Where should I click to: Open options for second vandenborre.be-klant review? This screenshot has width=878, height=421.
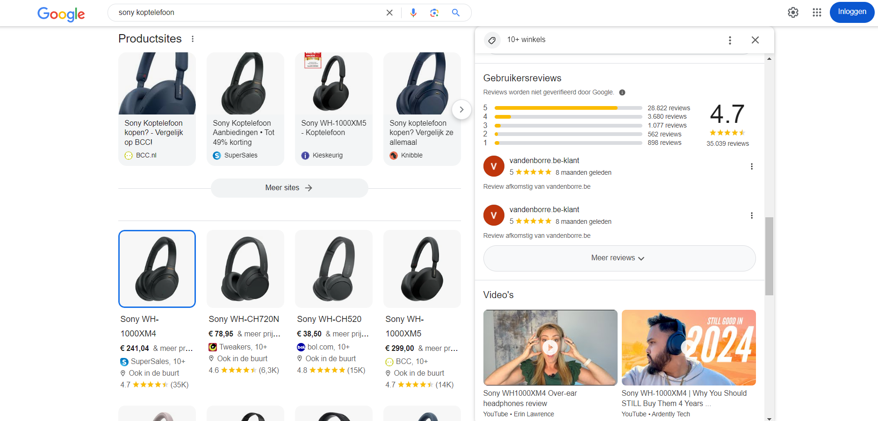[752, 215]
